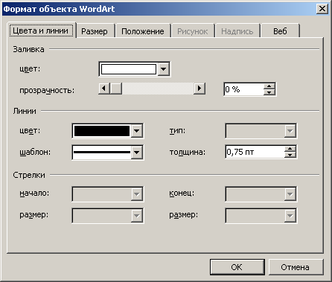Click the disabled Надпись tab
Viewport: 332px width, 282px height.
point(237,31)
